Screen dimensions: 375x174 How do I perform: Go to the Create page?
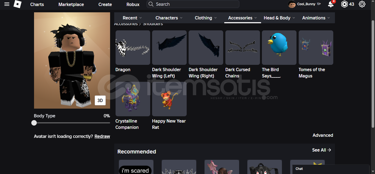tap(105, 4)
